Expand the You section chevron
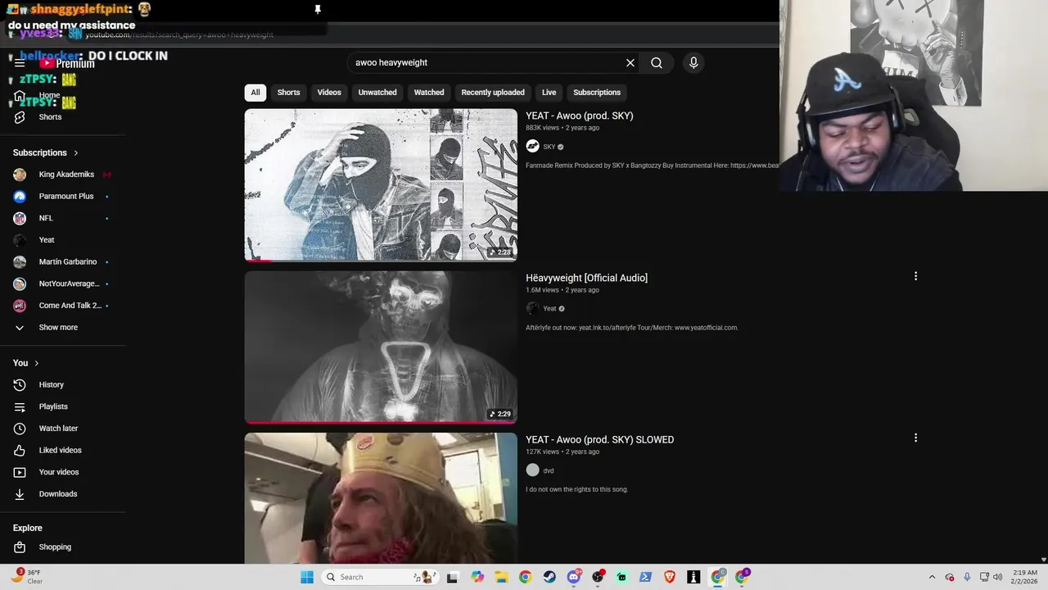The width and height of the screenshot is (1048, 590). click(36, 363)
